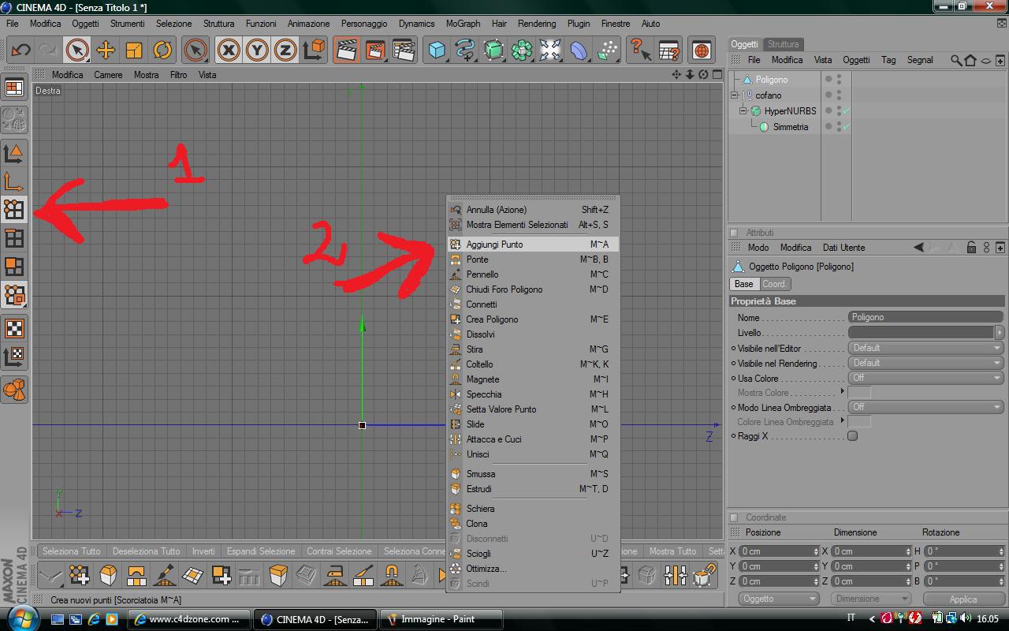The width and height of the screenshot is (1009, 631).
Task: Click the Mostra Colore swatch
Action: [x=859, y=393]
